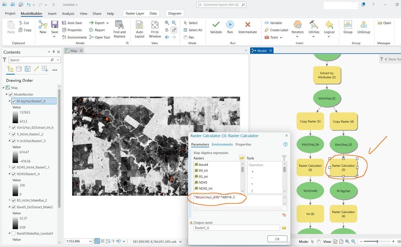The image size is (401, 247).
Task: Select the Copy Raster (5) model tool
Action: click(x=310, y=121)
